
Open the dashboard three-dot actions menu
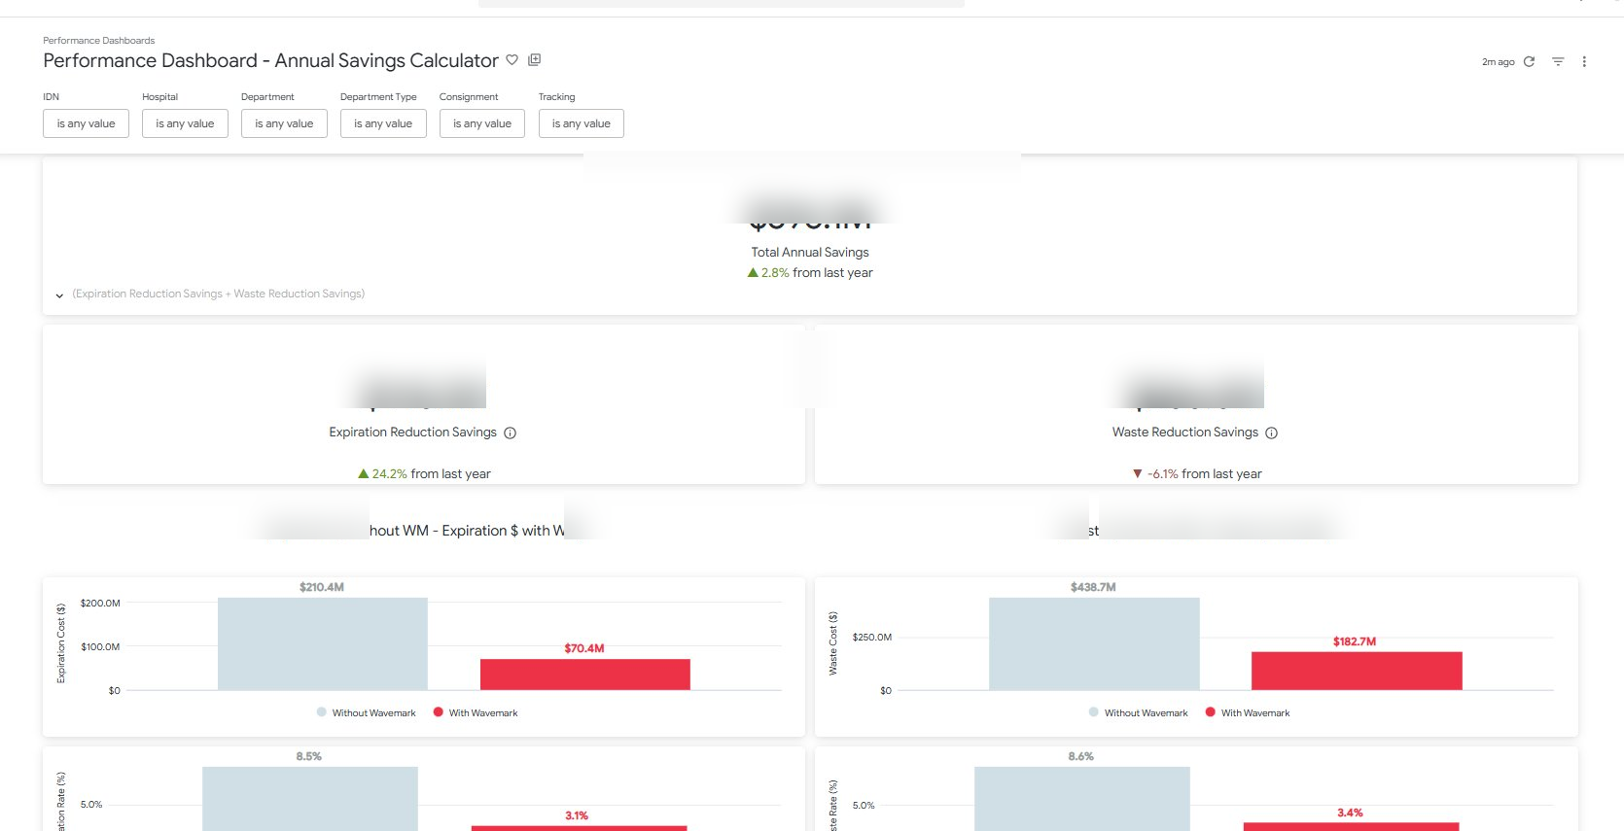tap(1584, 61)
